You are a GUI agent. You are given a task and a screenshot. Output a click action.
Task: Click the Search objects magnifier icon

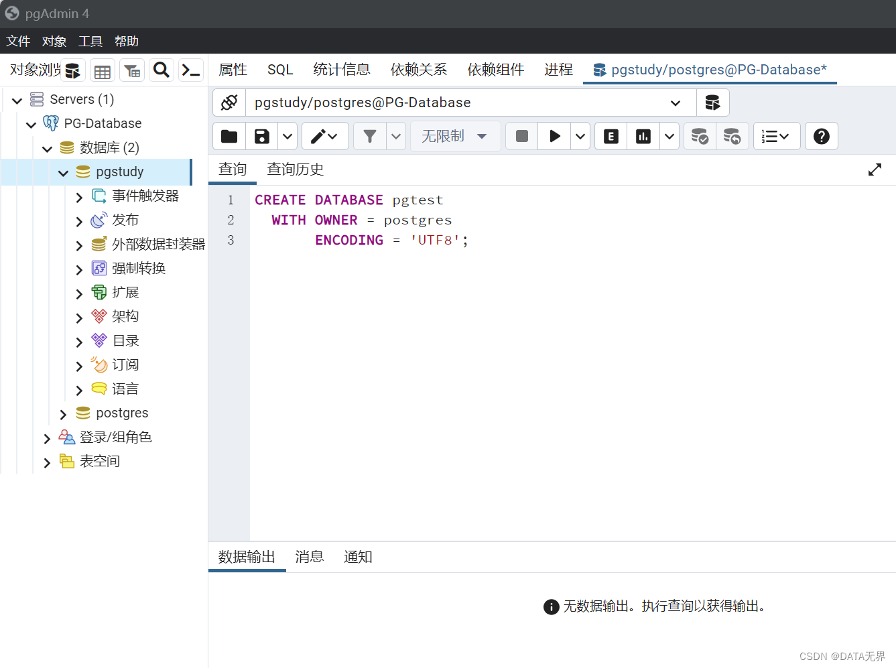click(161, 70)
